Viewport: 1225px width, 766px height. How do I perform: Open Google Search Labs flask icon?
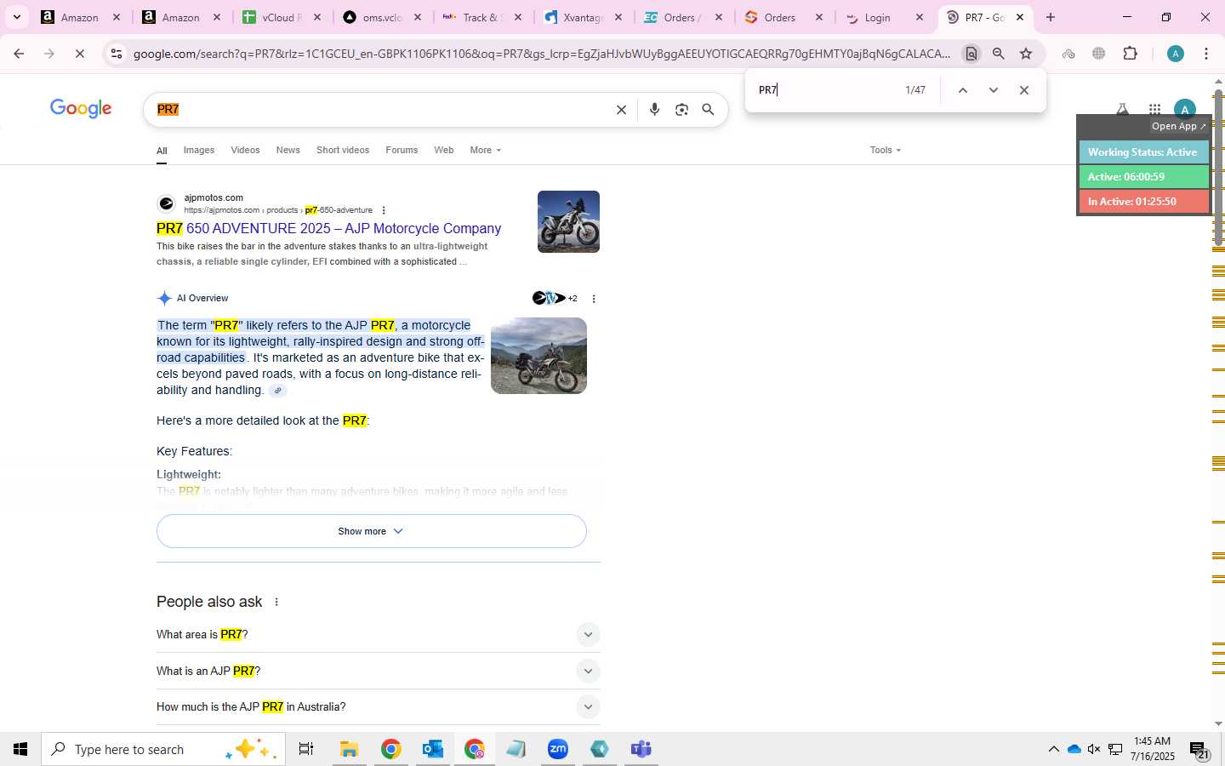tap(1122, 108)
